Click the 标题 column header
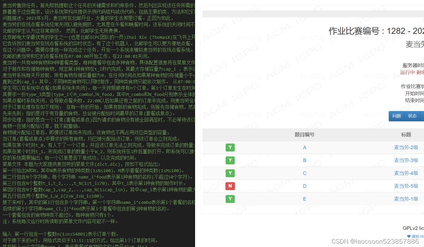The image size is (424, 247). point(406,135)
